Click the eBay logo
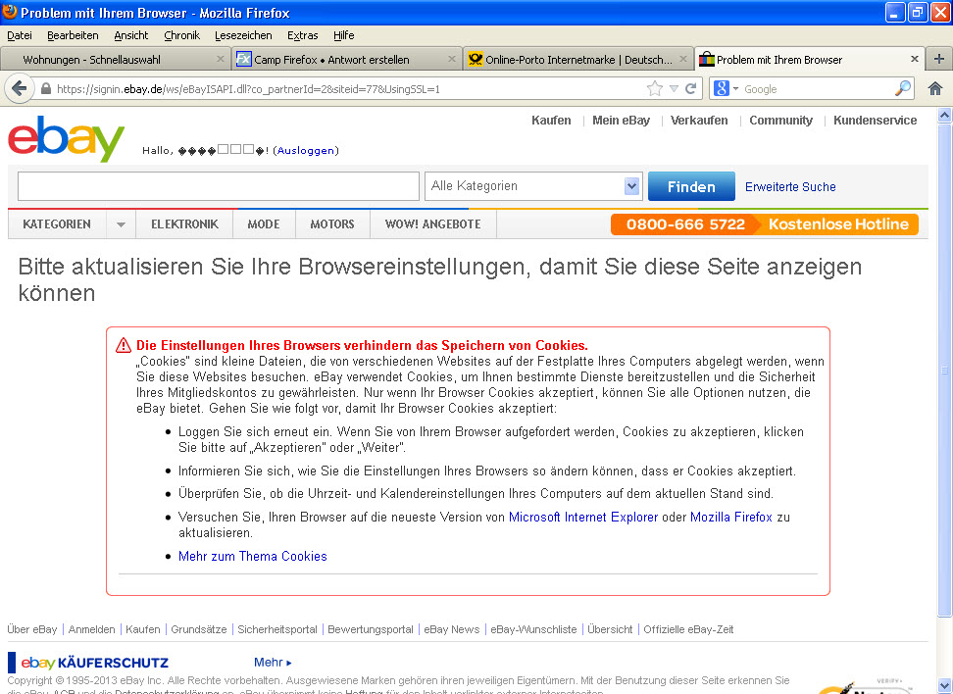The height and width of the screenshot is (694, 953). pyautogui.click(x=67, y=139)
